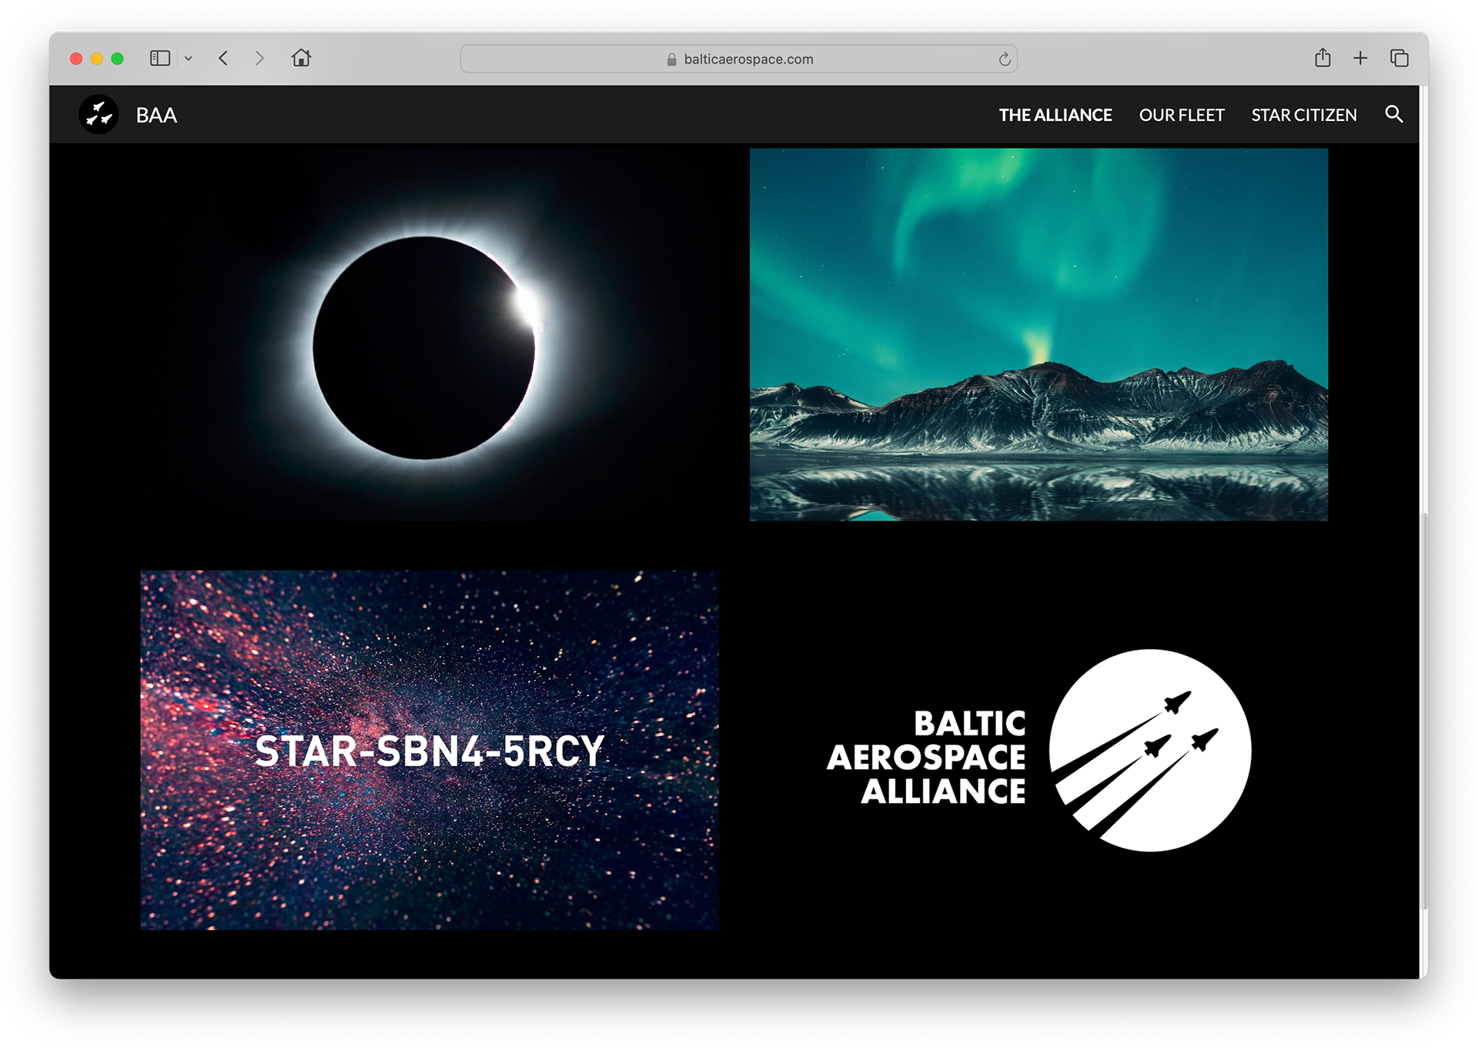Click the BAA round logo icon
The width and height of the screenshot is (1478, 1048).
coord(99,115)
